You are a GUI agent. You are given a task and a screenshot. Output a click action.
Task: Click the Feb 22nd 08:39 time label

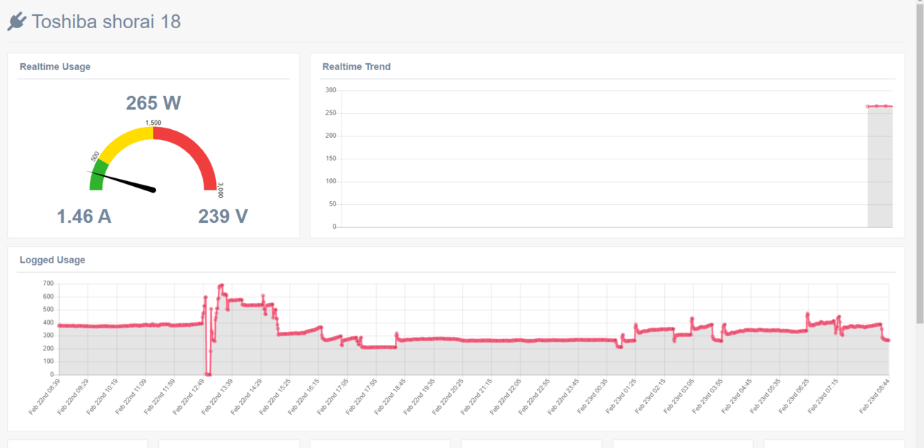tap(45, 396)
